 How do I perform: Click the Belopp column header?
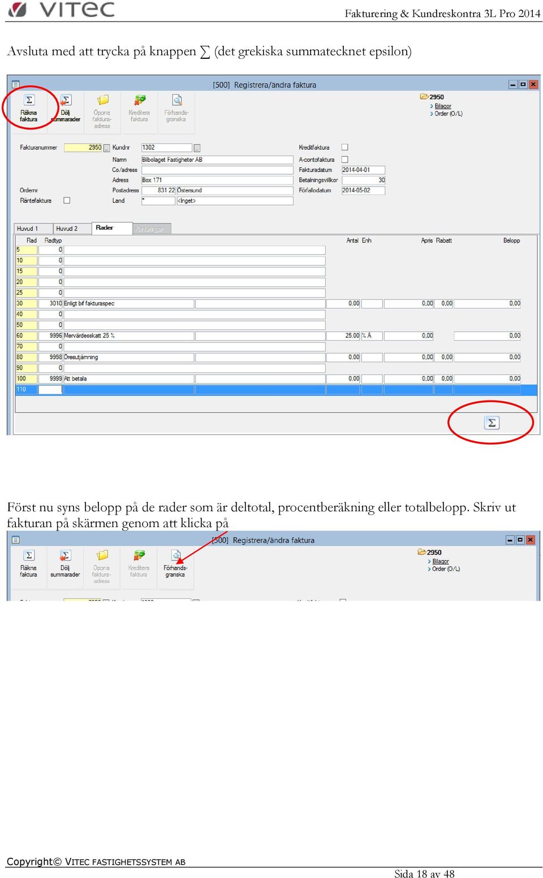click(x=511, y=241)
